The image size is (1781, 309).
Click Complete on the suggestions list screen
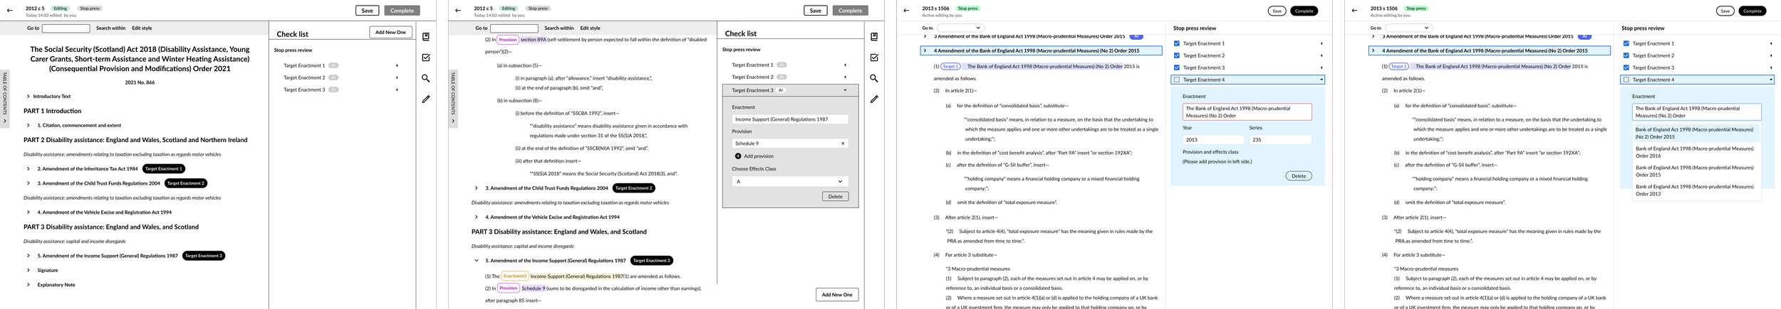pyautogui.click(x=1752, y=11)
